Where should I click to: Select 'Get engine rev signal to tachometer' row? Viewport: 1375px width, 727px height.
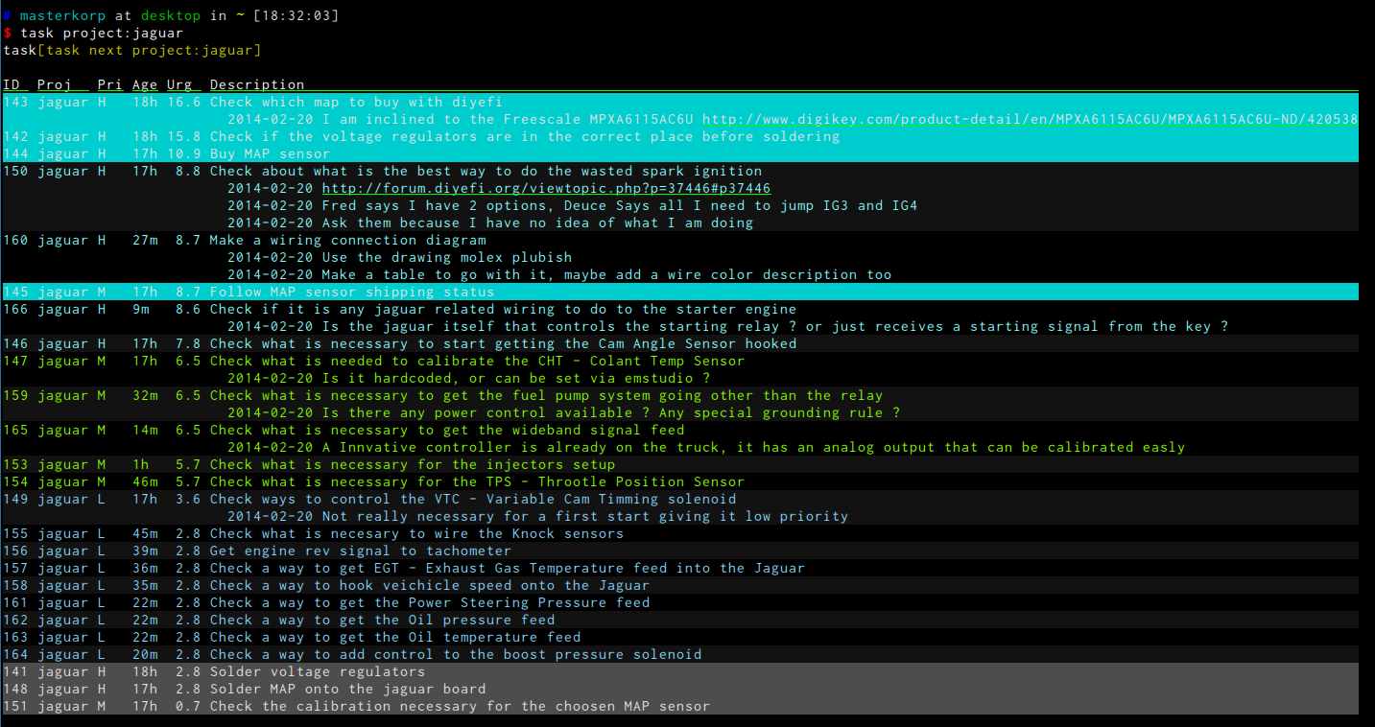tap(360, 551)
